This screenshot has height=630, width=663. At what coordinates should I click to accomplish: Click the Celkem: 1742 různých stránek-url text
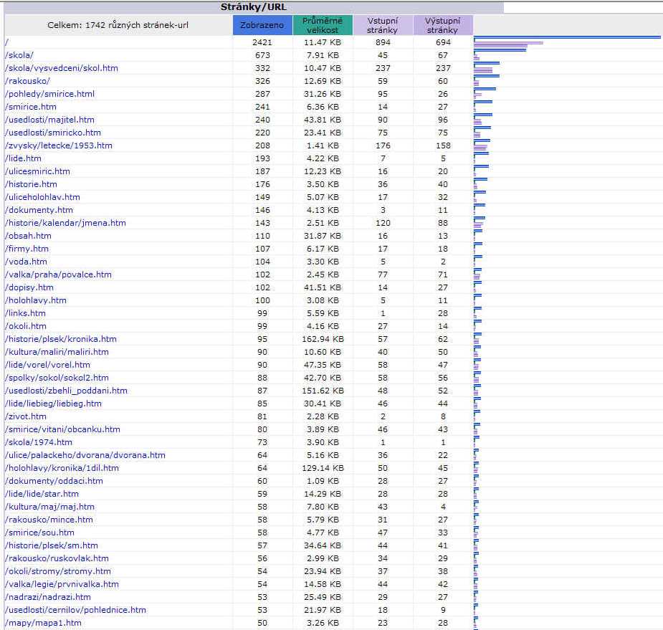click(x=118, y=25)
